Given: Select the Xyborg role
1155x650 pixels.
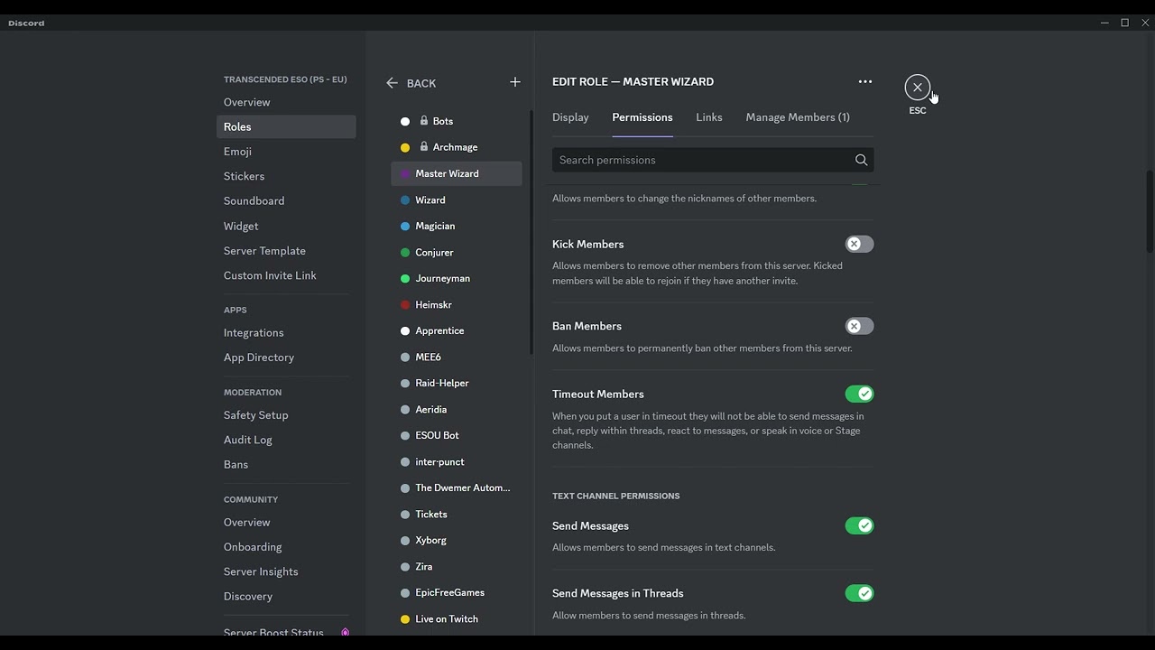Looking at the screenshot, I should pyautogui.click(x=457, y=540).
